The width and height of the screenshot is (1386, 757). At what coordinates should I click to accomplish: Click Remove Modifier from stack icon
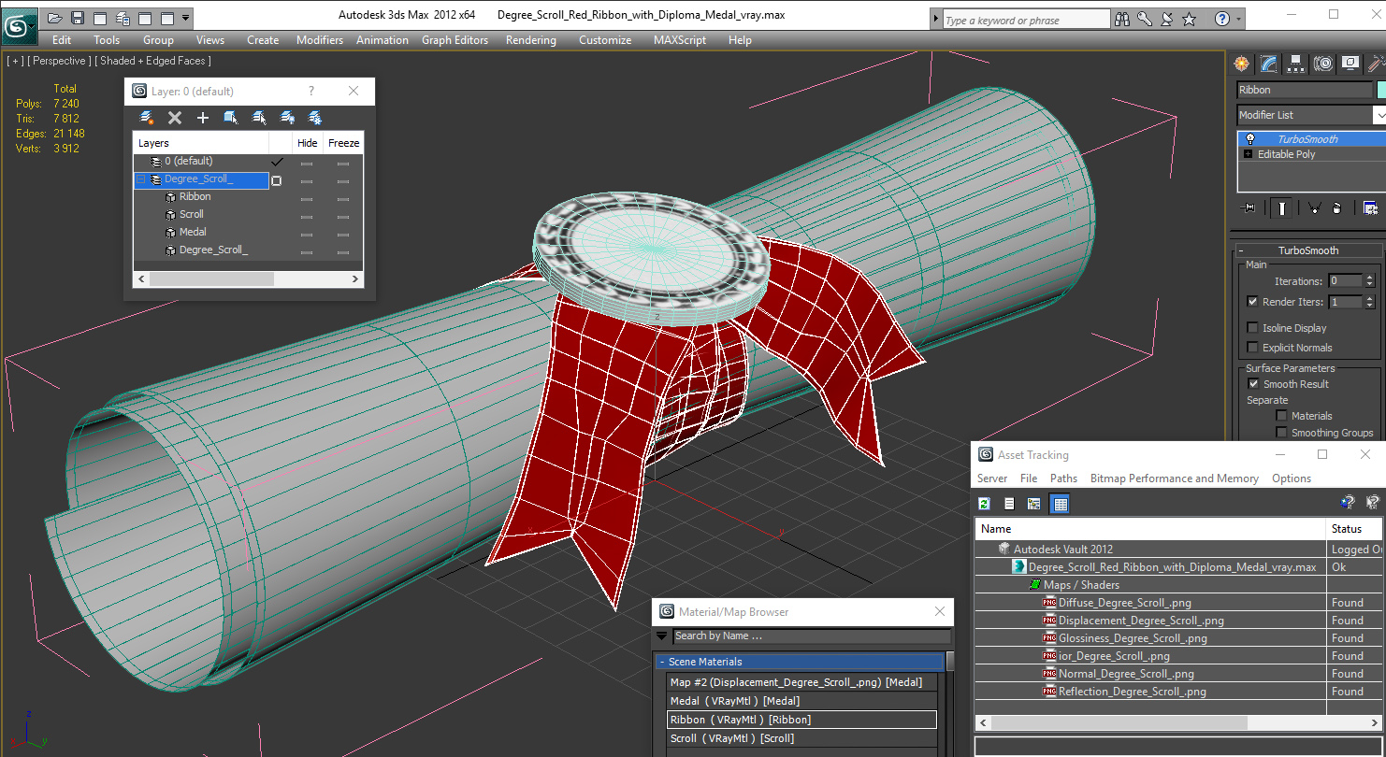(x=1337, y=208)
